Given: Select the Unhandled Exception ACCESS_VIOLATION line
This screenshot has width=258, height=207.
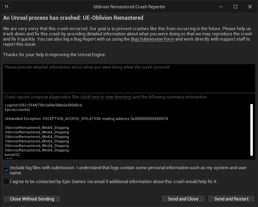Looking at the screenshot, I should pyautogui.click(x=86, y=119).
